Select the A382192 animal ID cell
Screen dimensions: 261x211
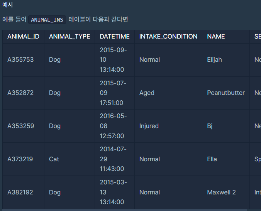[x=23, y=192]
